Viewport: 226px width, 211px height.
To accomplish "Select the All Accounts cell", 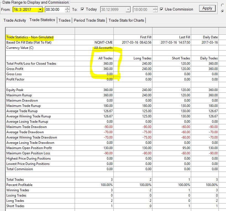I will point(103,48).
